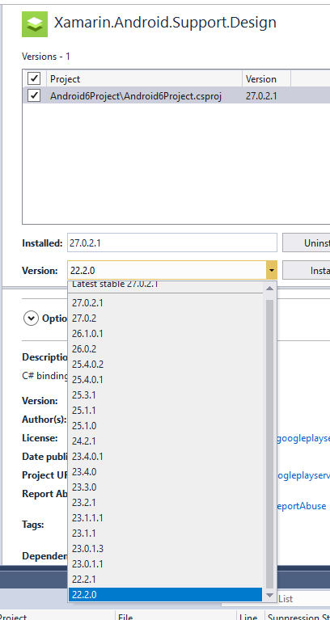Select version 23.3.0 from list
The height and width of the screenshot is (620, 330).
(165, 487)
